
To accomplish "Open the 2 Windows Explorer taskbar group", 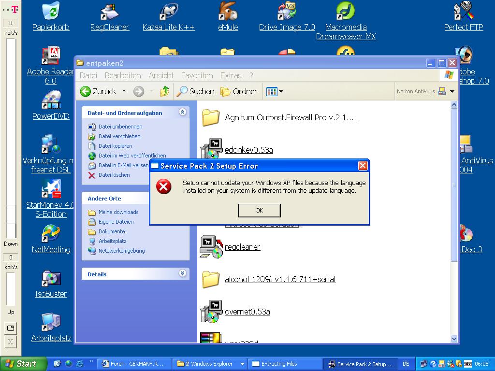I will [210, 364].
